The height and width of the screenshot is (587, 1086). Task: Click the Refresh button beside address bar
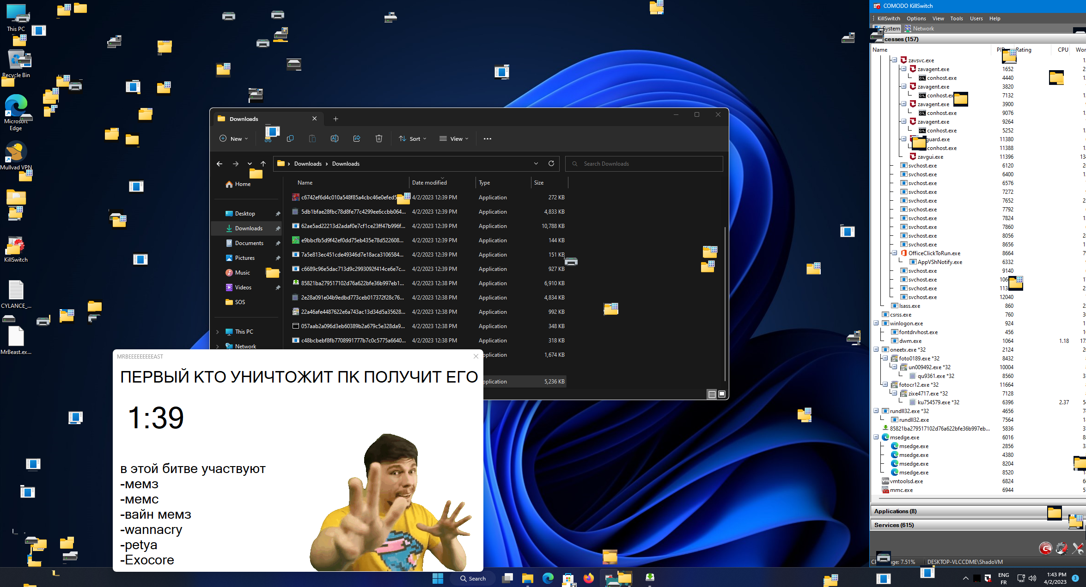[551, 163]
